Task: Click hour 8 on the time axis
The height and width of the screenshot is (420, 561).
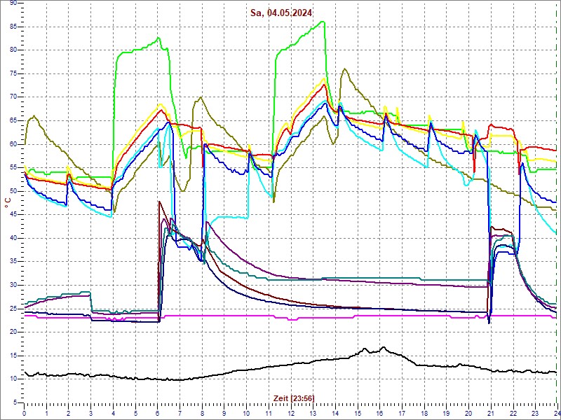Action: (x=202, y=412)
